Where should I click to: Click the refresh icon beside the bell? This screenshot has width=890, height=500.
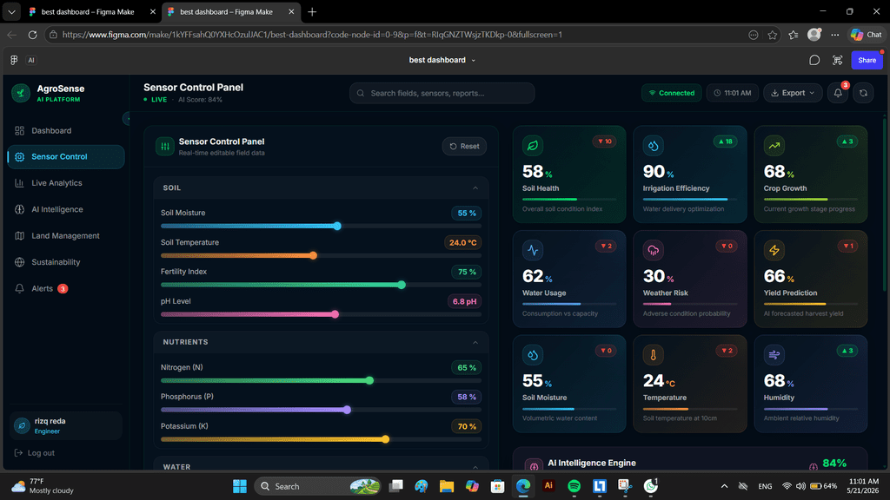(x=863, y=93)
